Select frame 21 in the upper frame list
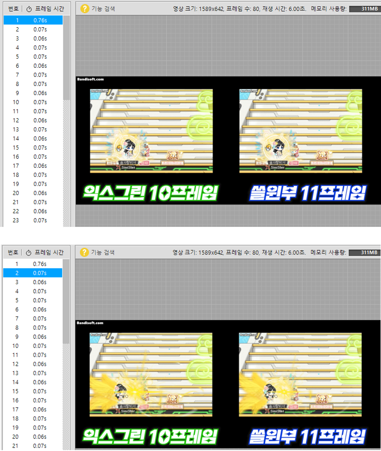The width and height of the screenshot is (381, 451). (x=33, y=202)
